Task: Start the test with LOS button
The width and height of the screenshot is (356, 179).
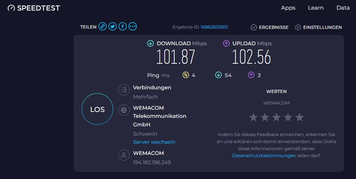Action: 97,109
